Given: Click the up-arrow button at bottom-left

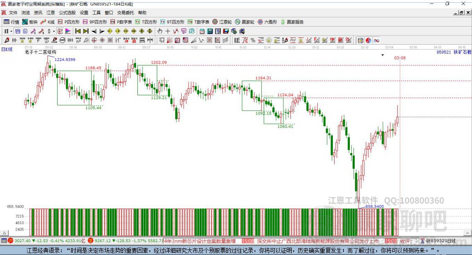Looking at the screenshot, I should tap(4, 233).
